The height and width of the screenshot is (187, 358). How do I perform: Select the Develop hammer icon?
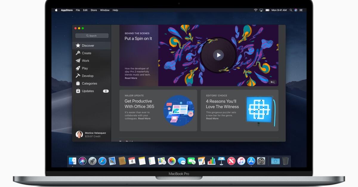78,76
